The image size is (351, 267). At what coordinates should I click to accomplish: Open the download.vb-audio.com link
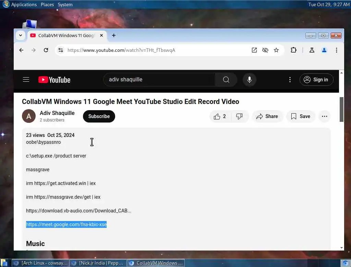coord(78,211)
